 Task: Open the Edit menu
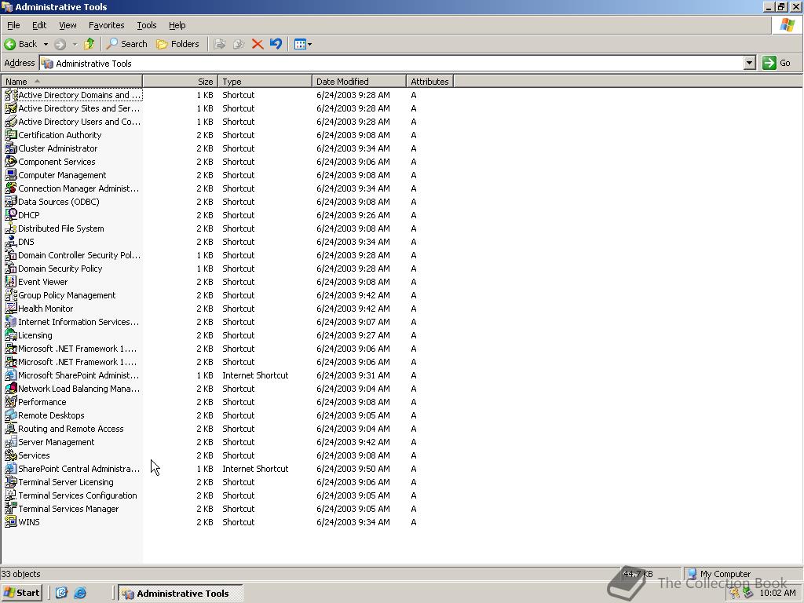point(39,25)
